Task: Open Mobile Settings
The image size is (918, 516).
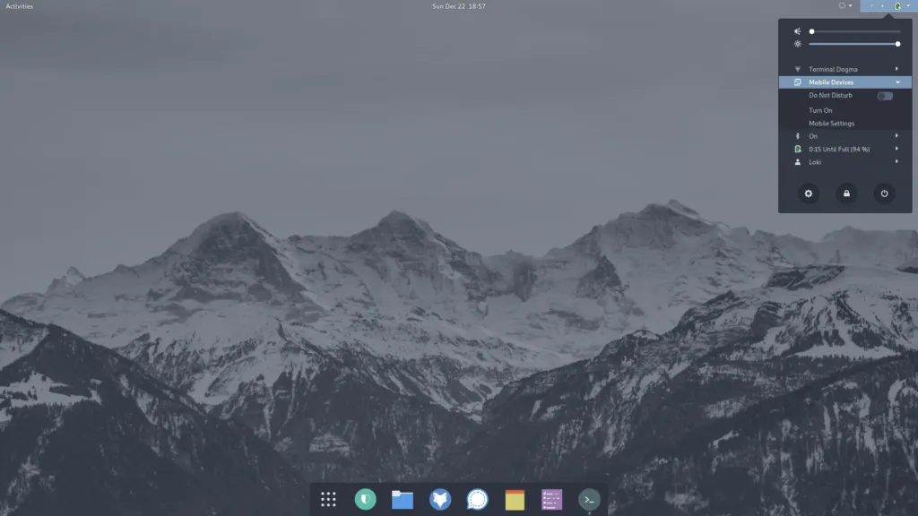Action: tap(831, 124)
